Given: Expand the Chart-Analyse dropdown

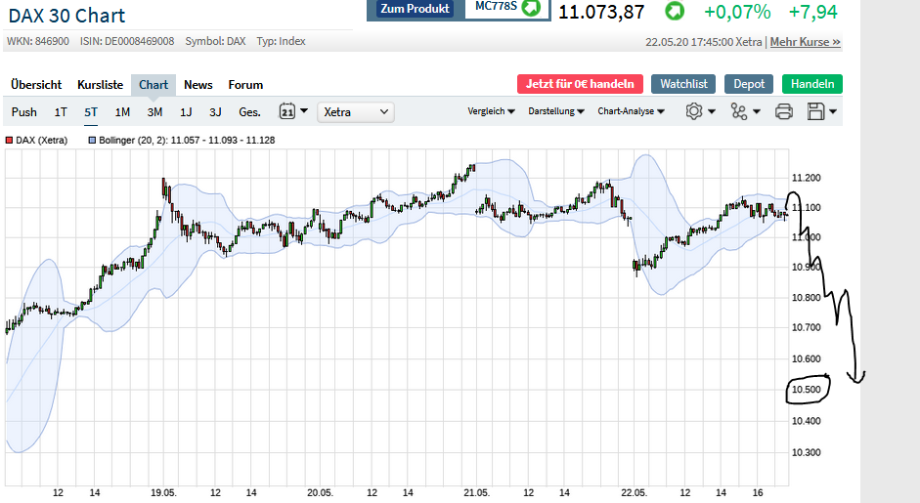Looking at the screenshot, I should pyautogui.click(x=631, y=111).
